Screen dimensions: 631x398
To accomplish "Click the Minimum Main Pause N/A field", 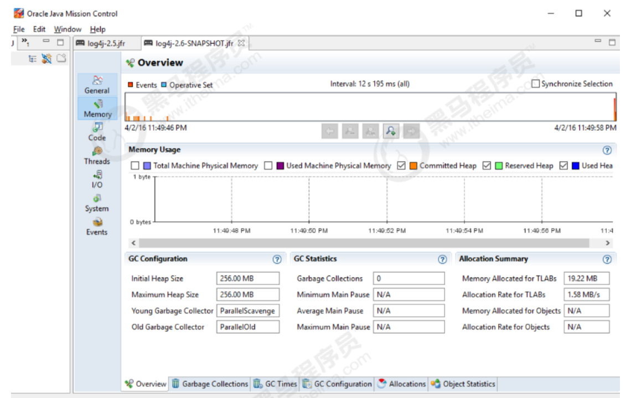I will (409, 294).
